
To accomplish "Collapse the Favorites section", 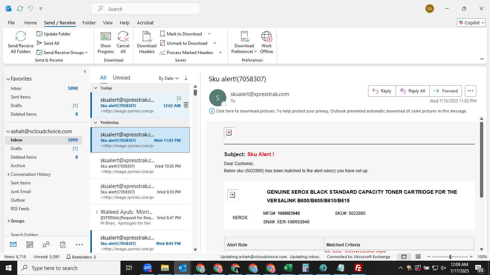I will 8,79.
